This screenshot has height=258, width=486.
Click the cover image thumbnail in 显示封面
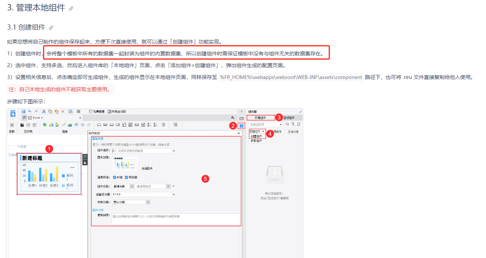point(125,164)
